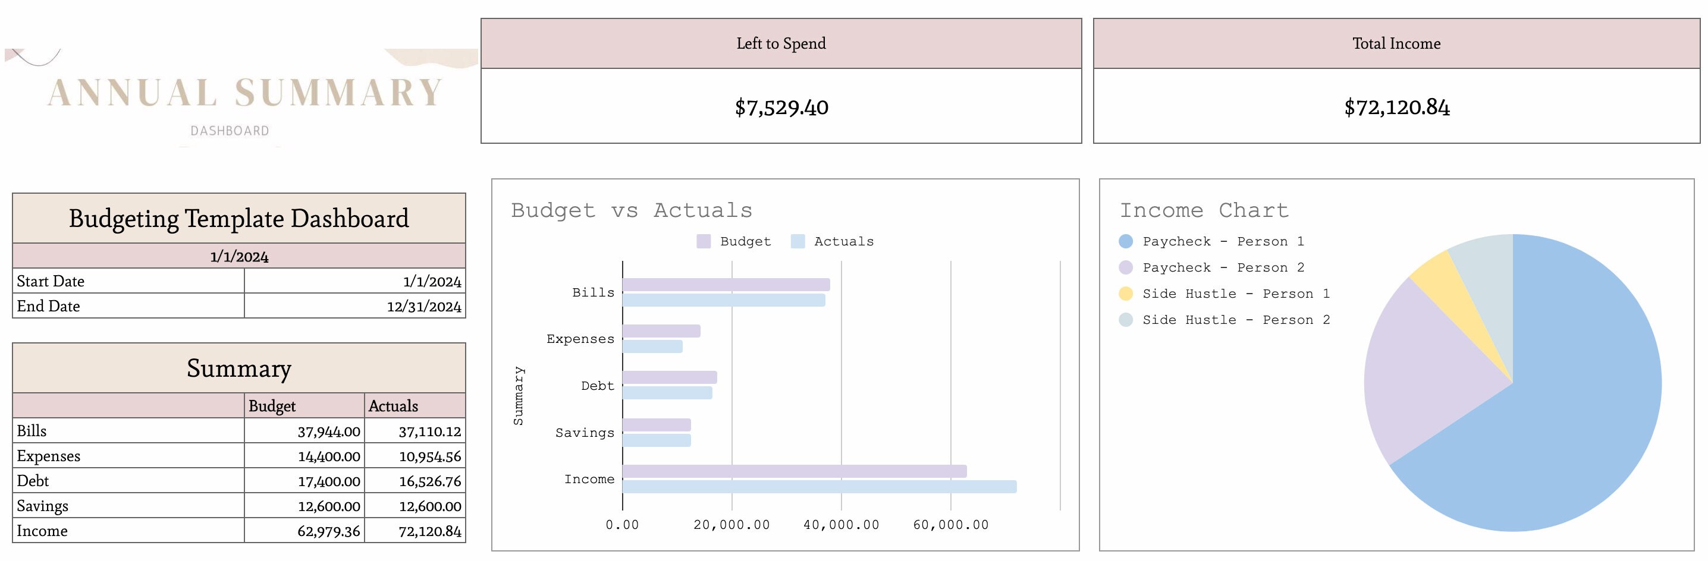
Task: Click the Budget column header in Summary table
Action: [304, 406]
